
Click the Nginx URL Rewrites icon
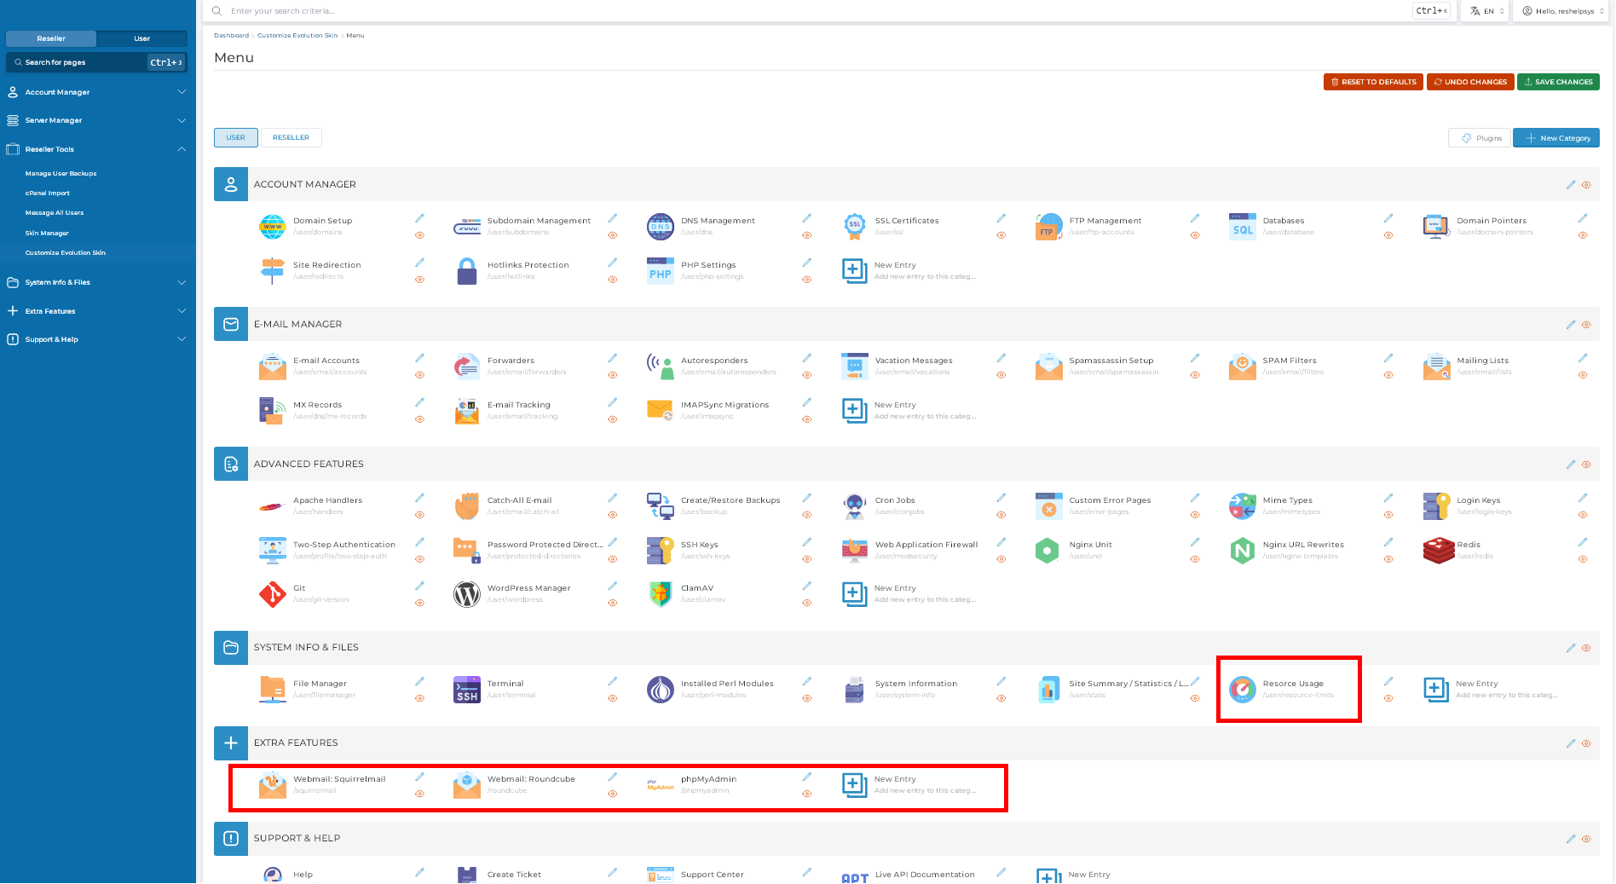click(x=1242, y=551)
